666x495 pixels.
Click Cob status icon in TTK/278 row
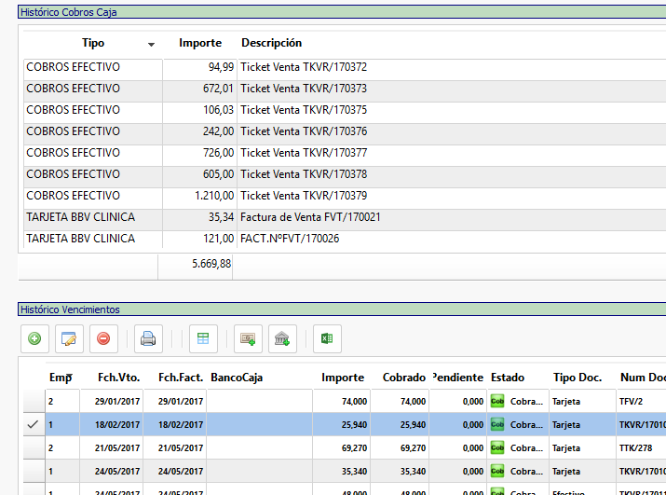(x=497, y=448)
